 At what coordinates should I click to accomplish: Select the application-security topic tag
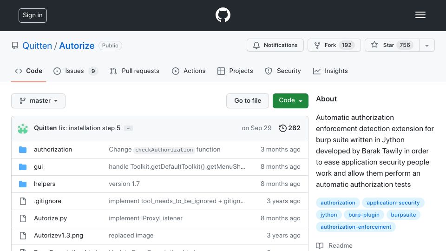[393, 203]
